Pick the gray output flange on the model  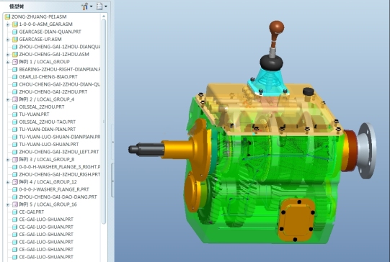(x=367, y=150)
